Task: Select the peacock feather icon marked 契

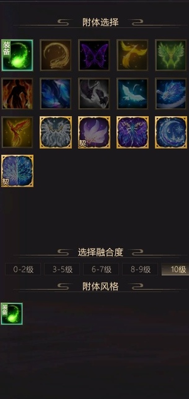Action: [17, 171]
